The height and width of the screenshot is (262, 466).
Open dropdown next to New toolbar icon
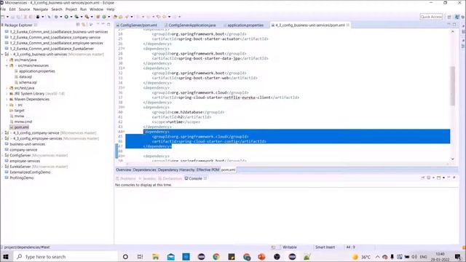7,17
